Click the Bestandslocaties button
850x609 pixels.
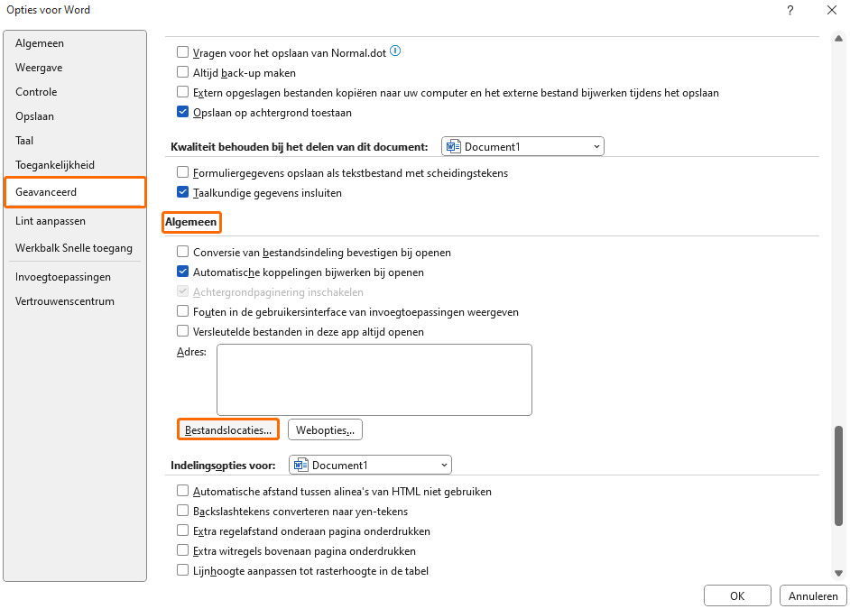(x=227, y=429)
